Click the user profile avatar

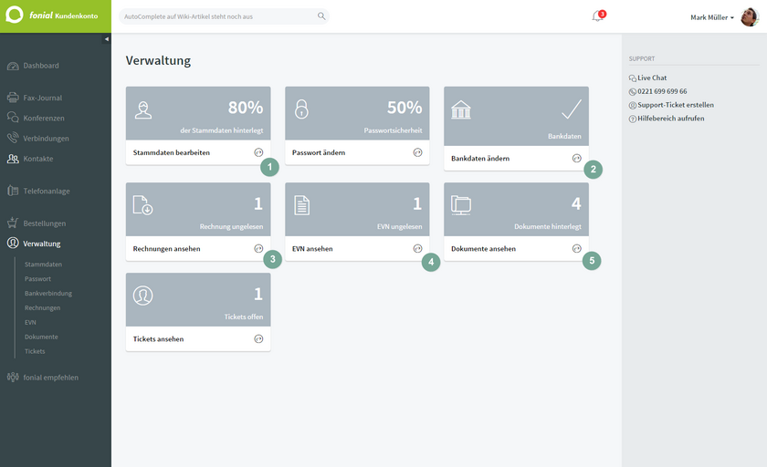750,16
